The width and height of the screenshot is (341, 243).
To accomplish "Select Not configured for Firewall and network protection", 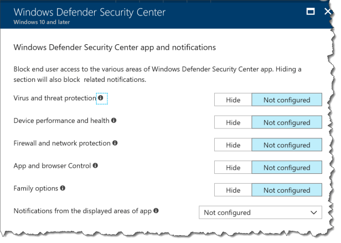I will pyautogui.click(x=287, y=145).
